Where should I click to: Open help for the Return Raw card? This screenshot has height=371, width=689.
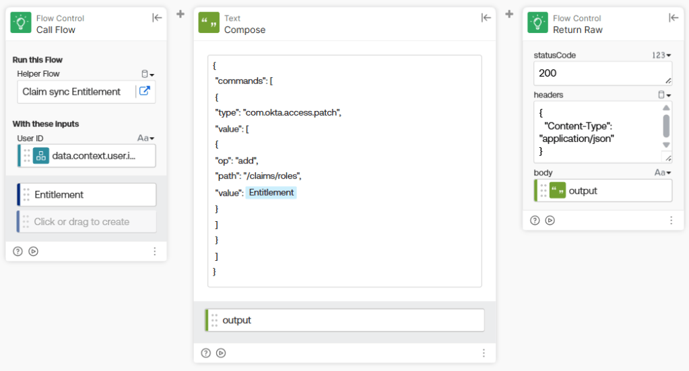click(535, 220)
